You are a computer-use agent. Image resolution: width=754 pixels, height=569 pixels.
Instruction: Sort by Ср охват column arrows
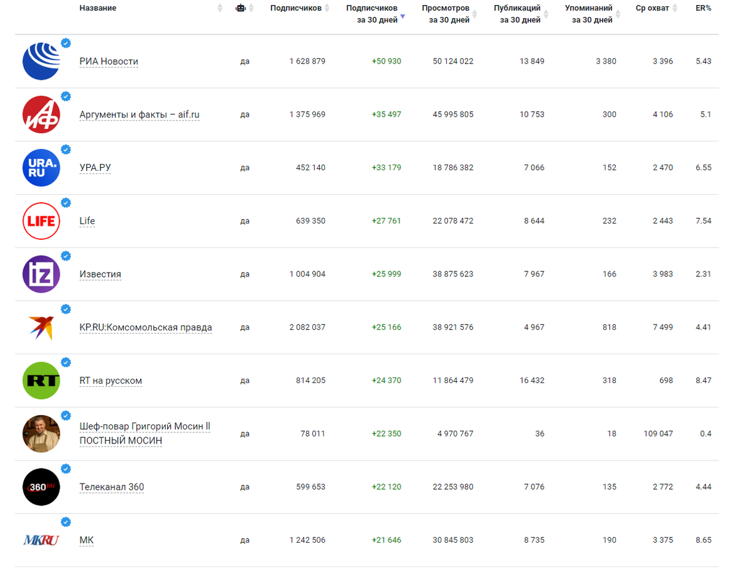coord(675,8)
